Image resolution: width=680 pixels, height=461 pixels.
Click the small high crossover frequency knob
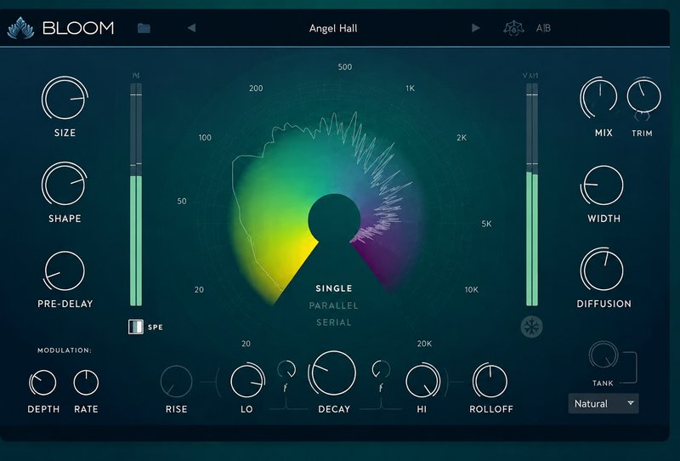pos(381,369)
